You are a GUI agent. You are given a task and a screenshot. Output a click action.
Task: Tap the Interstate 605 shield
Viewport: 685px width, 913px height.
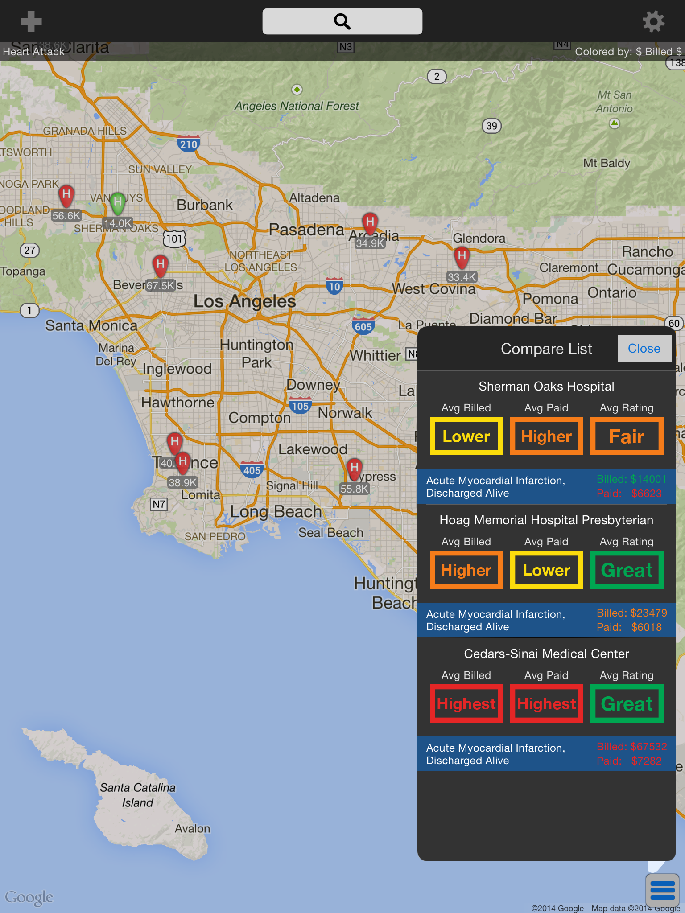[x=363, y=327]
